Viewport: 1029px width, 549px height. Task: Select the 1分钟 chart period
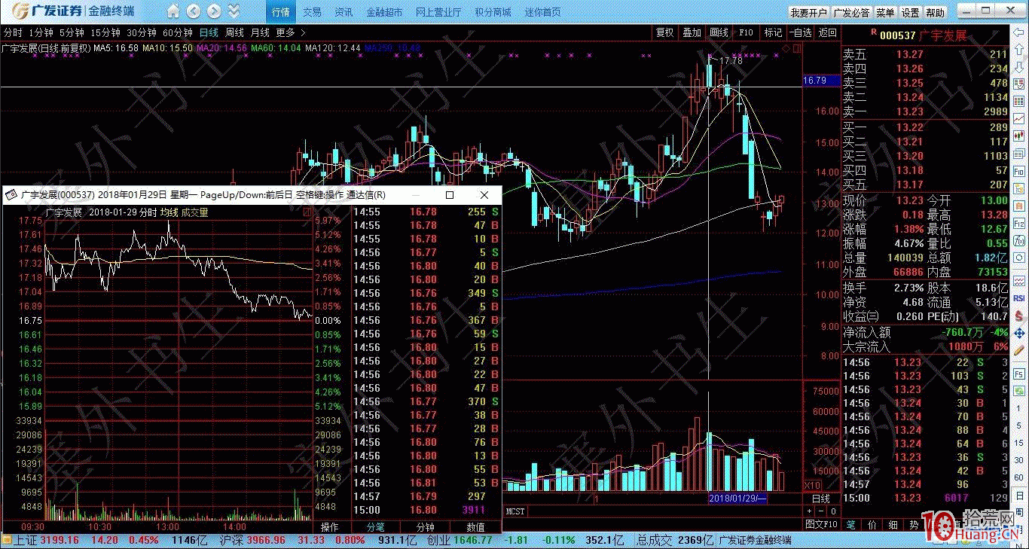(x=41, y=33)
